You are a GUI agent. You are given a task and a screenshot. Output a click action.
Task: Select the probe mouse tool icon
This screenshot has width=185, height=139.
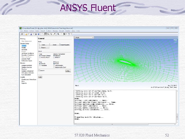click(x=54, y=34)
